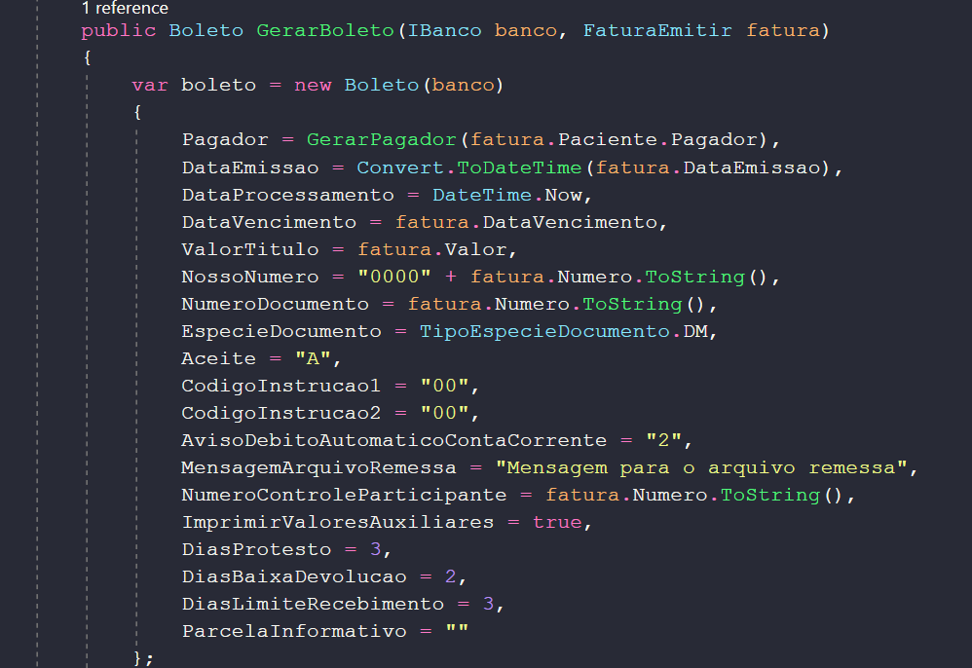Viewport: 972px width, 668px height.
Task: Select the fatura argument inside GerarPagador
Action: coord(500,139)
